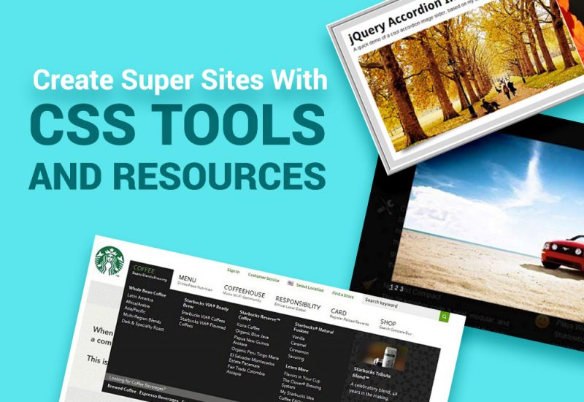Open the CARD navigation tab
This screenshot has height=402, width=584.
(x=349, y=316)
